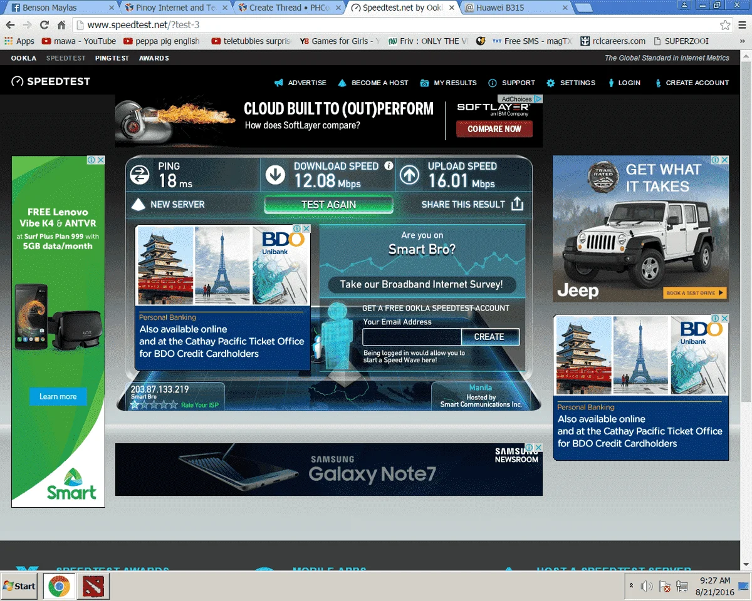
Task: Click the TEST AGAIN button
Action: click(328, 205)
